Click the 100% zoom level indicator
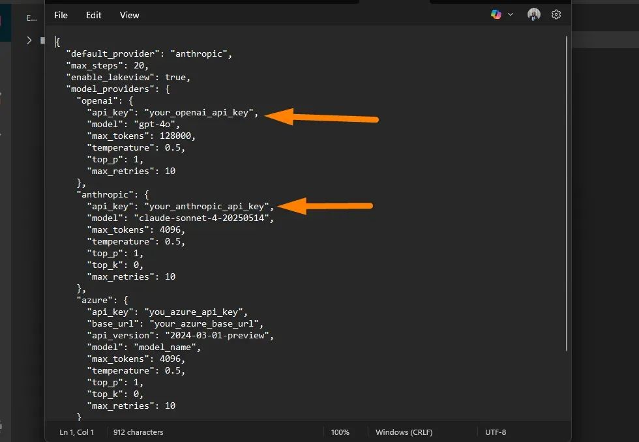Screen dimensions: 639x442 [340, 432]
